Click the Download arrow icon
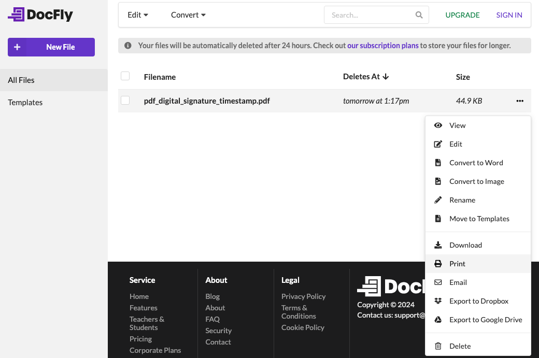The image size is (539, 358). 438,245
